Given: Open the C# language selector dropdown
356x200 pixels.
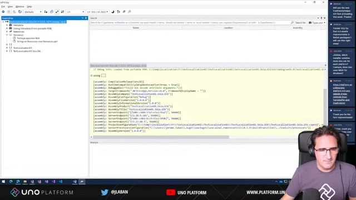Looking at the screenshot, I should point(76,12).
